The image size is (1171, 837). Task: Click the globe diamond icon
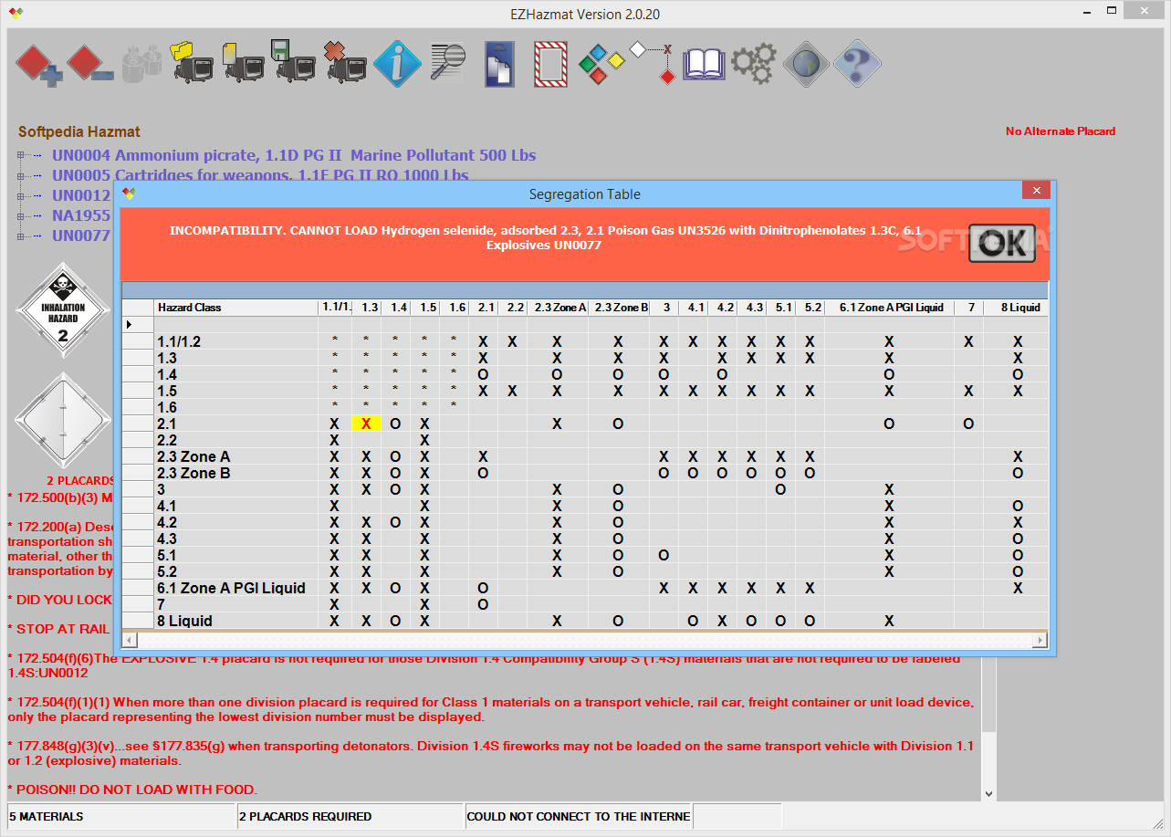806,64
